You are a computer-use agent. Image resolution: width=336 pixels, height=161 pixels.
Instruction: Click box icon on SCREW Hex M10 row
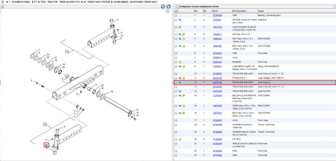pos(183,106)
